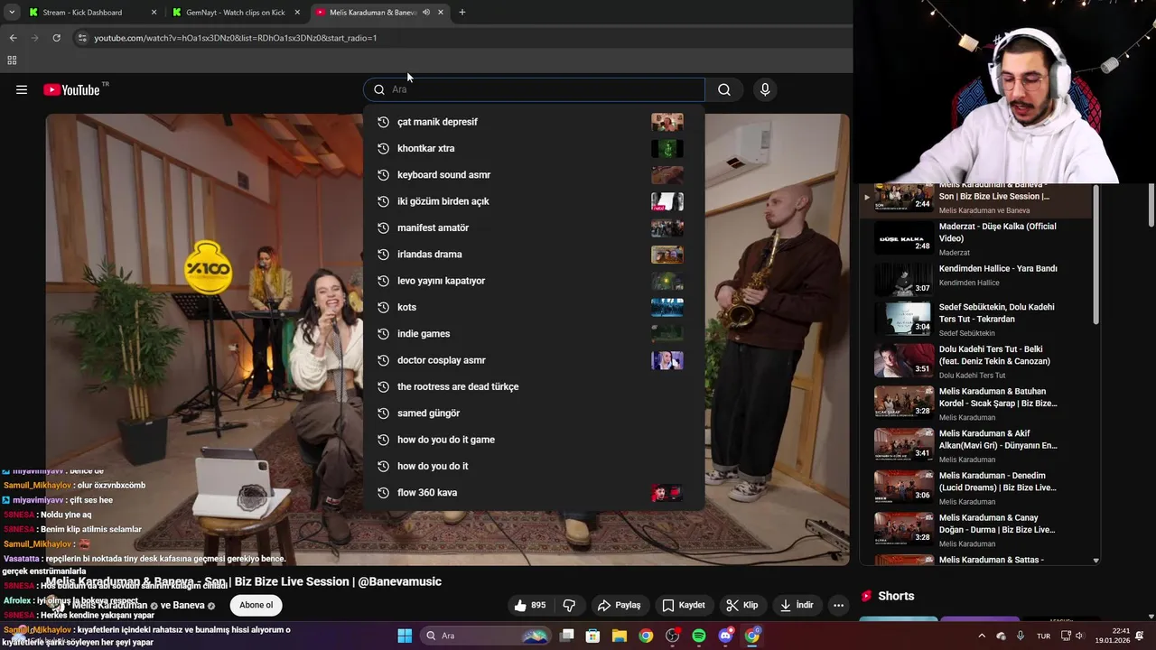The image size is (1156, 650).
Task: Pick the 'iki gözüm birden açık' suggestion
Action: [534, 201]
